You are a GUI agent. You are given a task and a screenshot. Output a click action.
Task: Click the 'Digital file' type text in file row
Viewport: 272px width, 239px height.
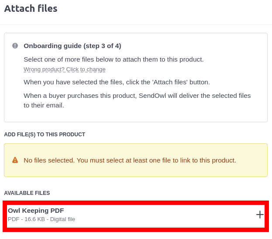[x=62, y=219]
